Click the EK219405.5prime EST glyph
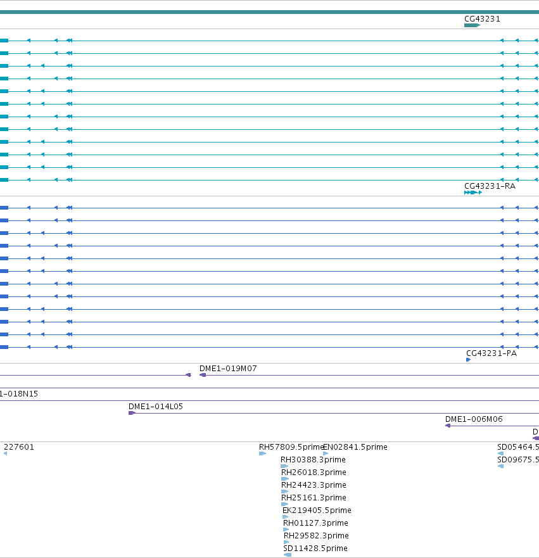 coord(285,517)
